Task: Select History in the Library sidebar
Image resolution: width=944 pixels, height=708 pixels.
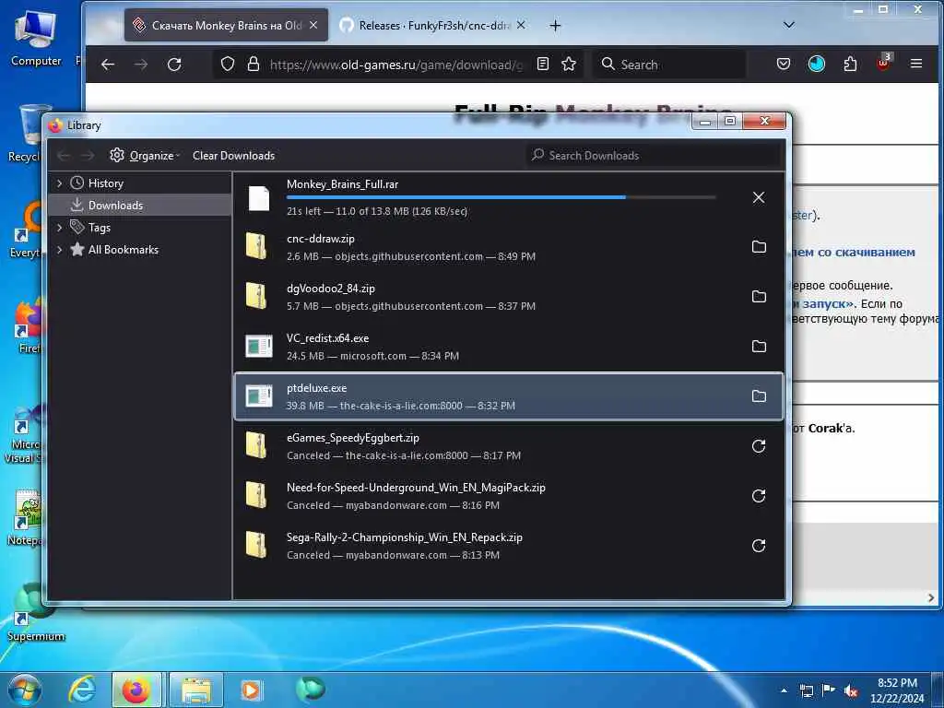Action: tap(105, 183)
